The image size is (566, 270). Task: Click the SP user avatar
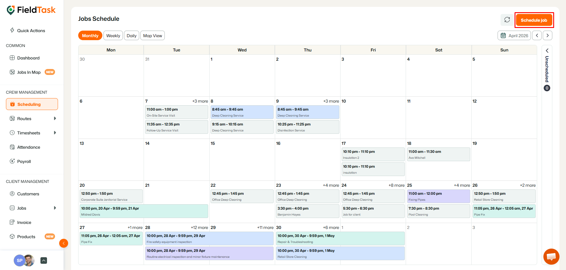[x=19, y=260]
